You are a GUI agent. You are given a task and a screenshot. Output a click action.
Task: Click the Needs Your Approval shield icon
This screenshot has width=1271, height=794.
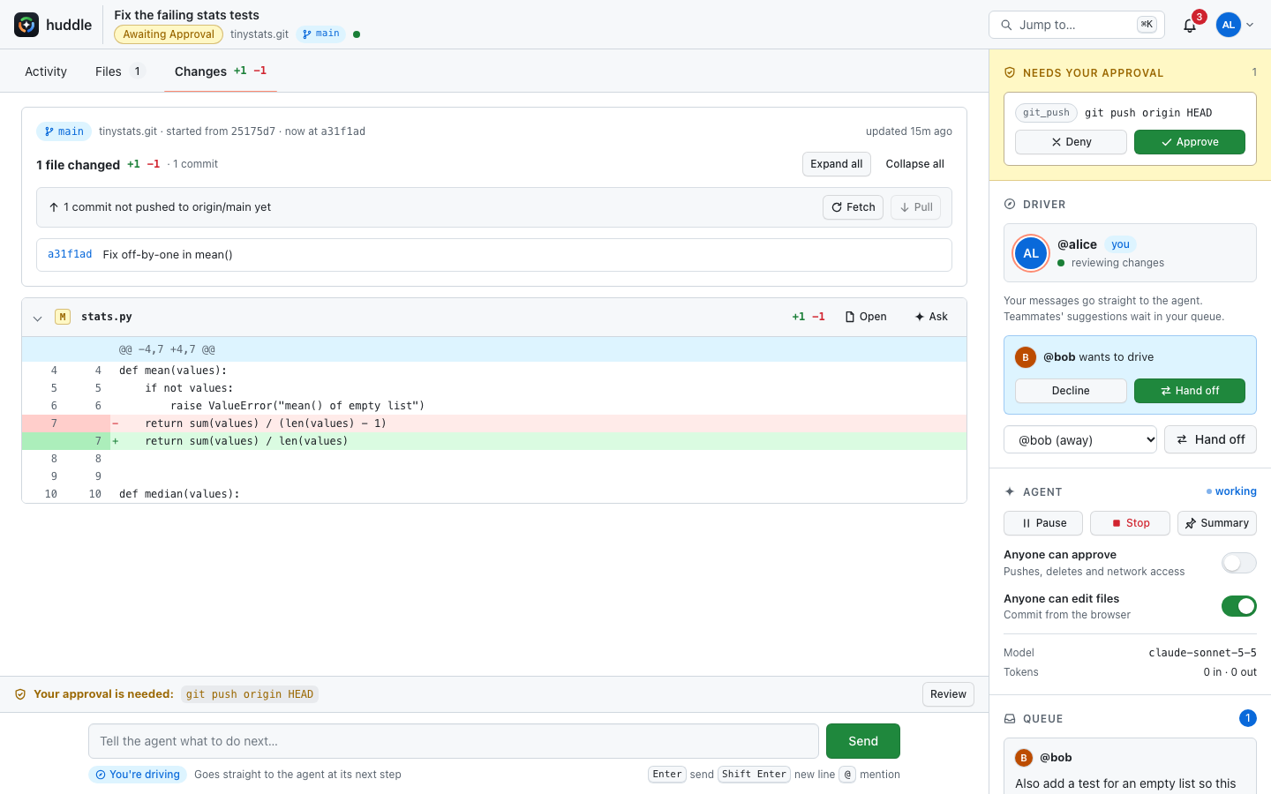point(1010,73)
